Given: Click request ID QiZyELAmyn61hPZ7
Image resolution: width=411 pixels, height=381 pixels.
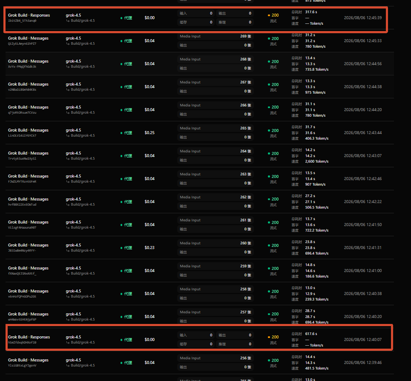Looking at the screenshot, I should click(22, 44).
